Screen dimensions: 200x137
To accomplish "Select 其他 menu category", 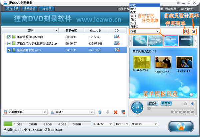I will (145, 23).
